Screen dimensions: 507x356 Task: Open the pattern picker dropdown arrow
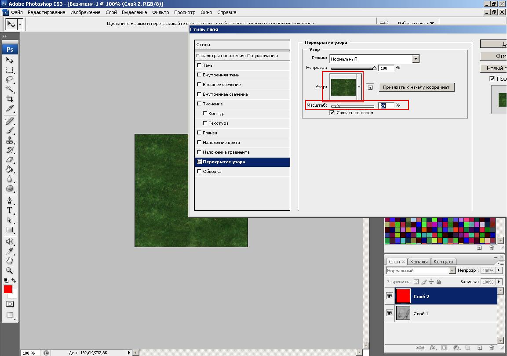pos(359,87)
